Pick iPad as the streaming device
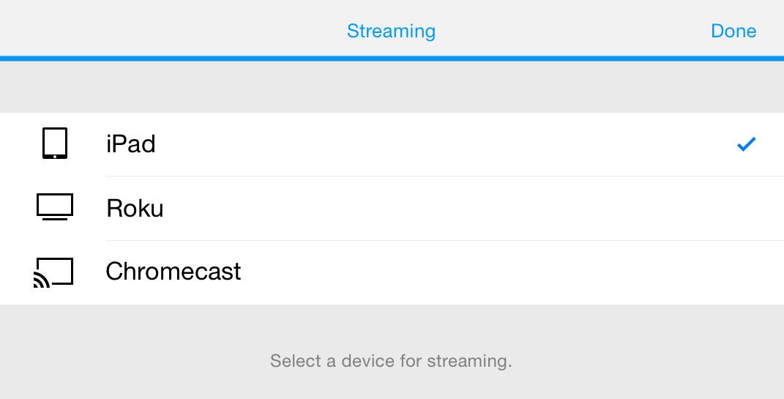Screen dimensions: 784x399 click(392, 144)
